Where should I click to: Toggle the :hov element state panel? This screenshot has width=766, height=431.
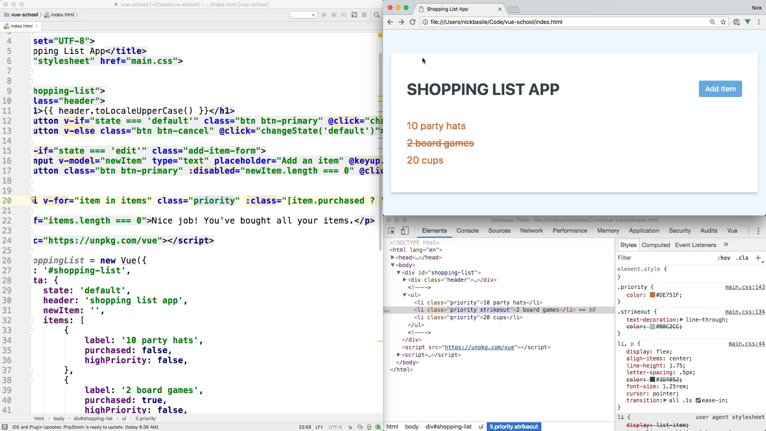point(724,258)
